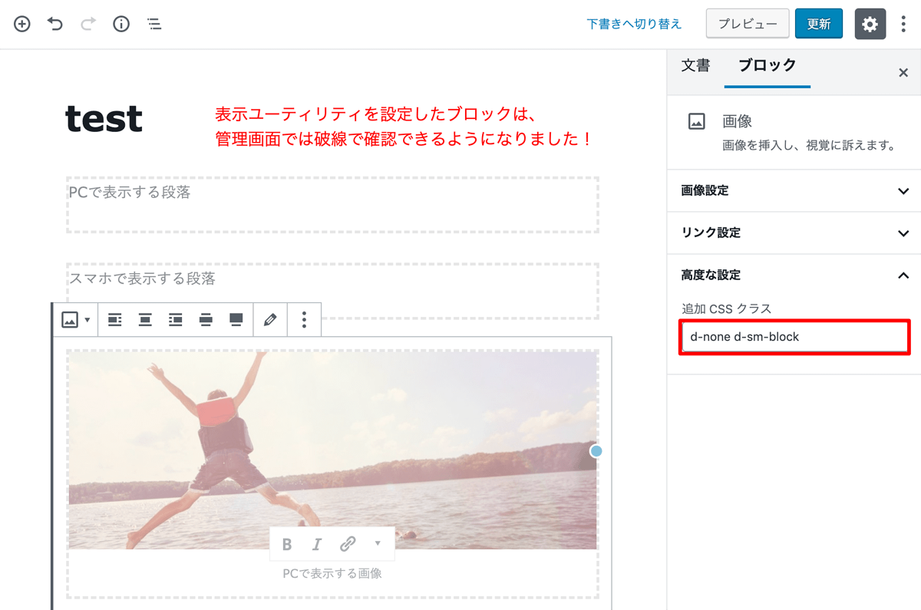Click the add block plus icon

click(x=22, y=24)
